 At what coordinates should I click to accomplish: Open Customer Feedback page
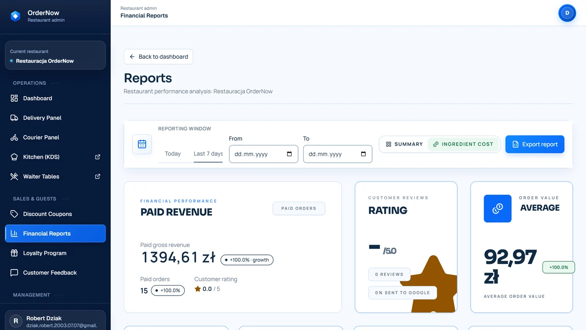click(x=55, y=273)
